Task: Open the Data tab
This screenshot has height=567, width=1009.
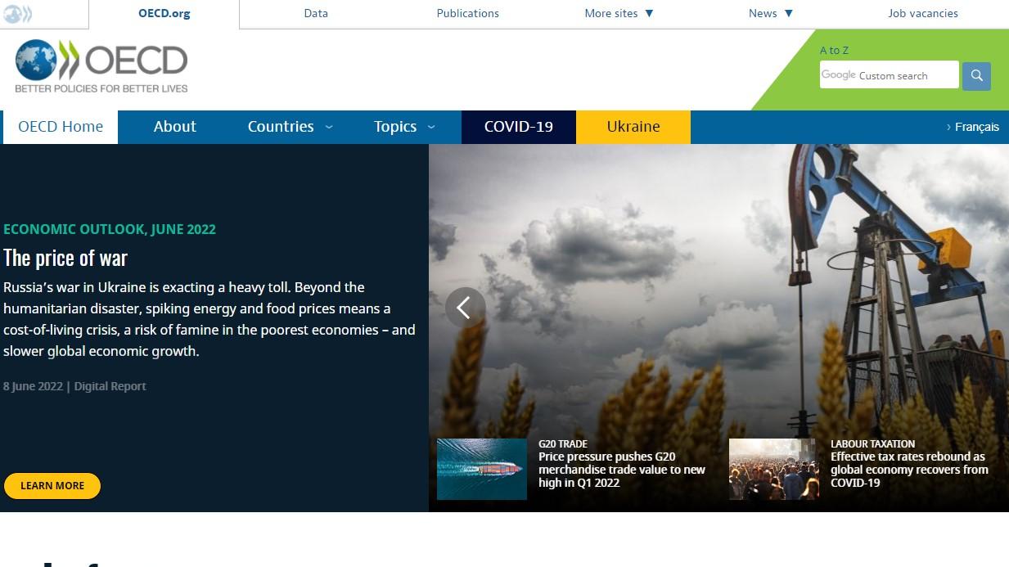Action: [x=316, y=13]
